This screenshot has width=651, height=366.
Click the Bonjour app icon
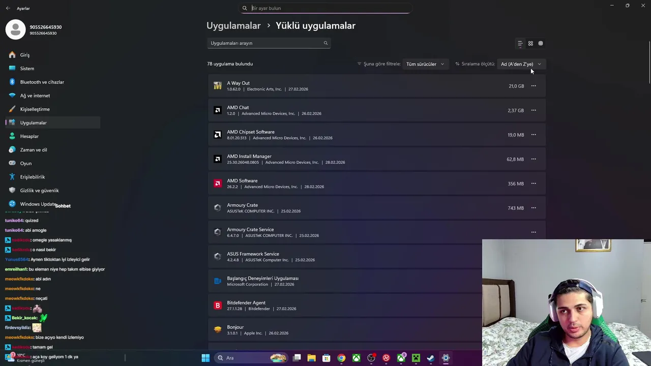click(x=218, y=330)
